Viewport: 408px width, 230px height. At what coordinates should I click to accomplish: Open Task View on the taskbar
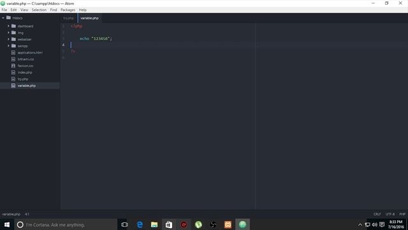pyautogui.click(x=125, y=224)
